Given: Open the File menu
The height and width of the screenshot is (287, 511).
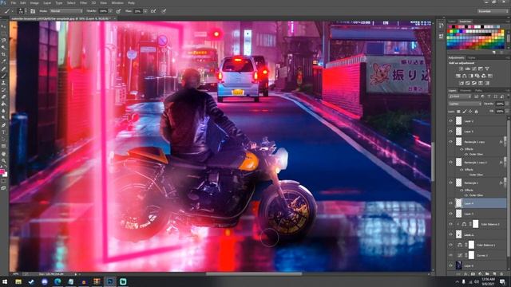Looking at the screenshot, I should pyautogui.click(x=14, y=3).
